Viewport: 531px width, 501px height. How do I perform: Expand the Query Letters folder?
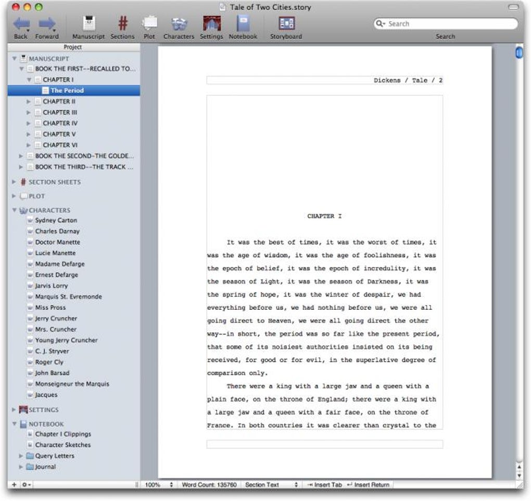coord(21,456)
